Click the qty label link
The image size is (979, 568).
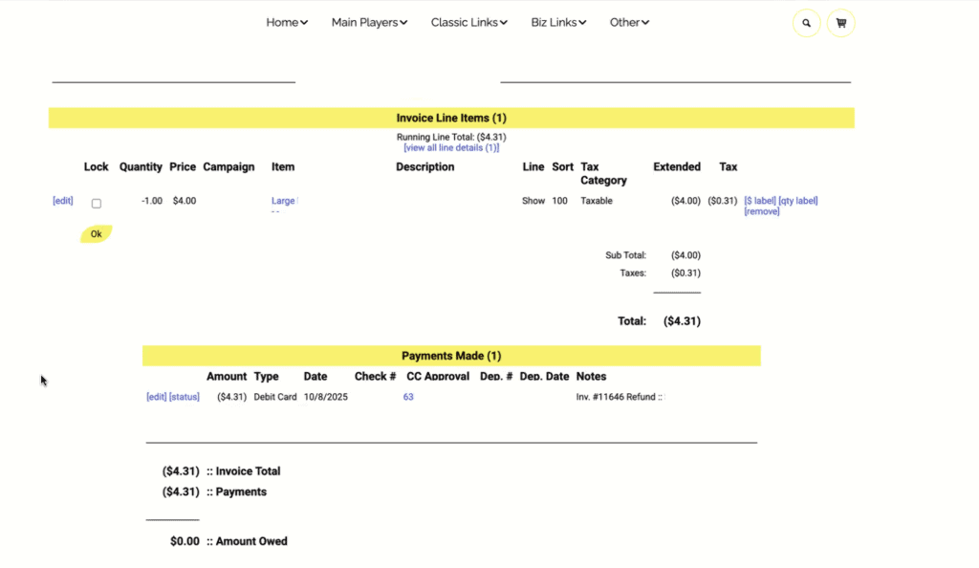click(x=798, y=201)
